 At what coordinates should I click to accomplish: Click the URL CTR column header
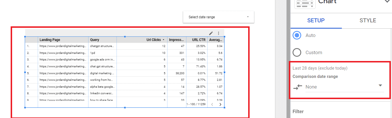tap(199, 40)
